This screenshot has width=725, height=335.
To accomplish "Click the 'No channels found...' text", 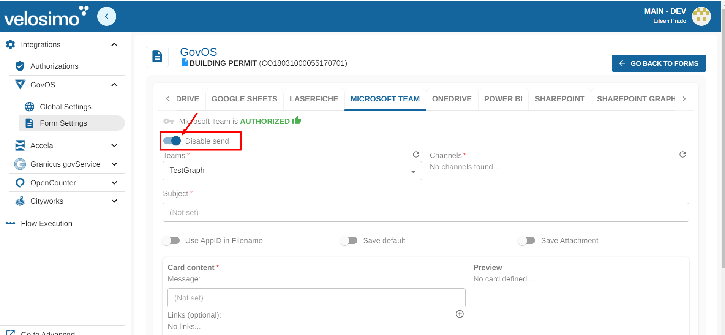I will pos(464,167).
